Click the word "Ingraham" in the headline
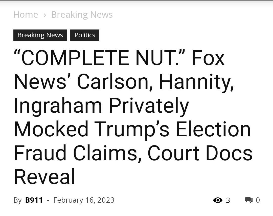This screenshot has height=216, width=273. (x=58, y=106)
